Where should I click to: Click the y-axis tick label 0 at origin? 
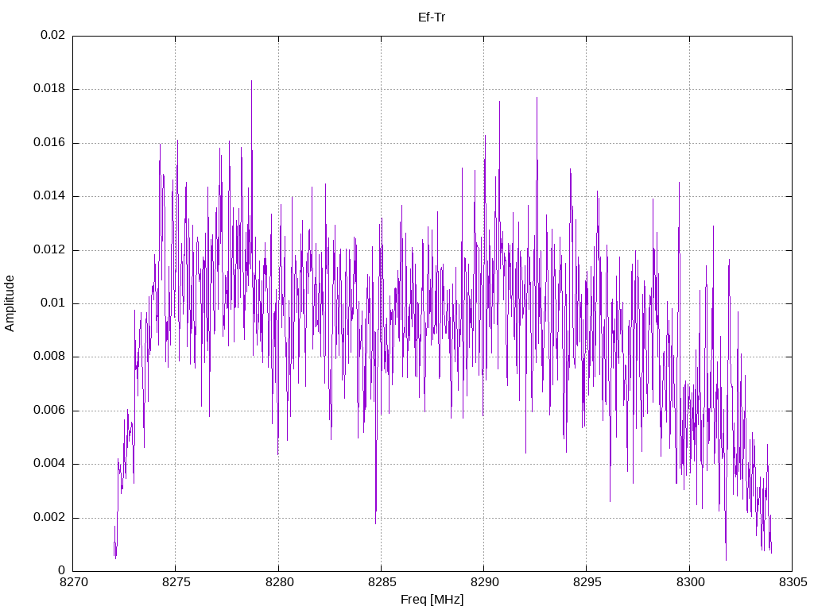(62, 571)
